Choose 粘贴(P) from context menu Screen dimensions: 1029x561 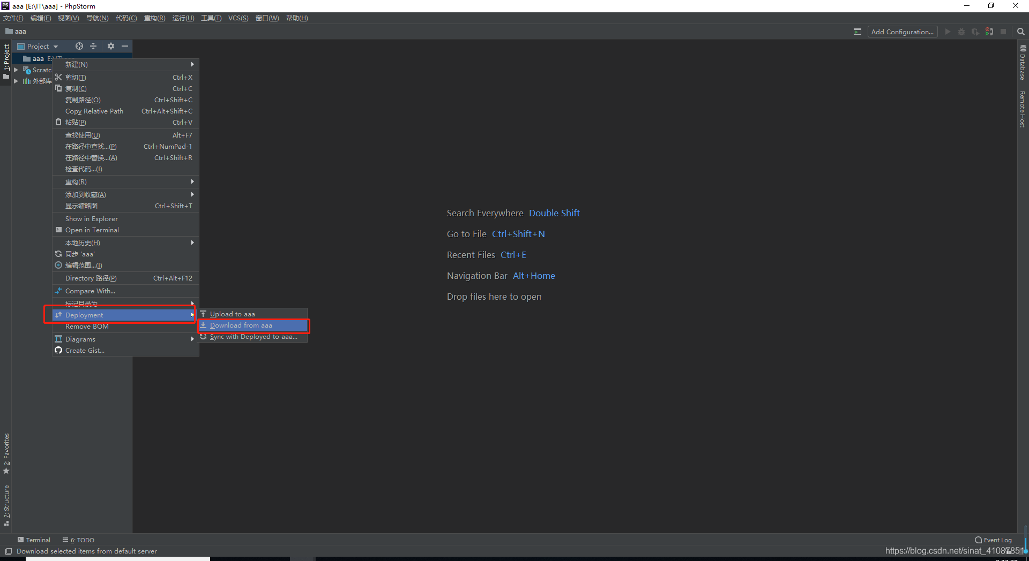tap(125, 123)
